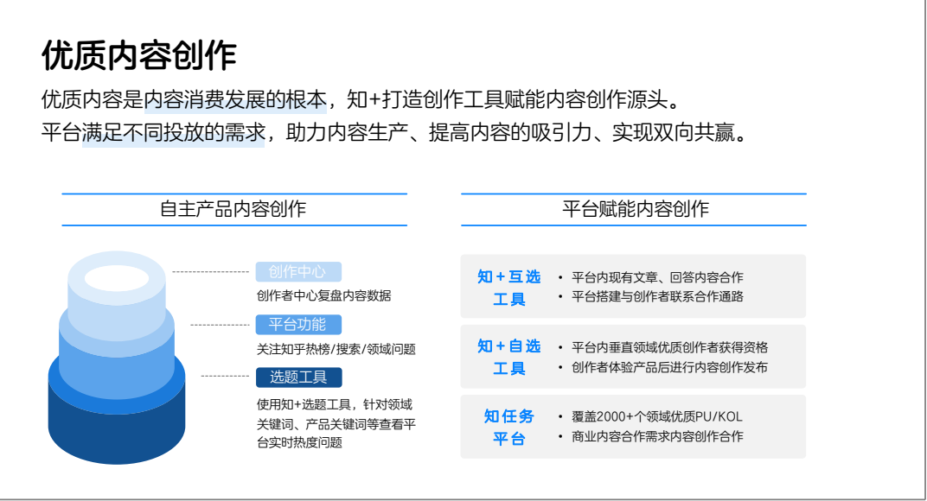This screenshot has width=927, height=501.
Task: Click the title 优质内容创作
Action: pyautogui.click(x=139, y=56)
